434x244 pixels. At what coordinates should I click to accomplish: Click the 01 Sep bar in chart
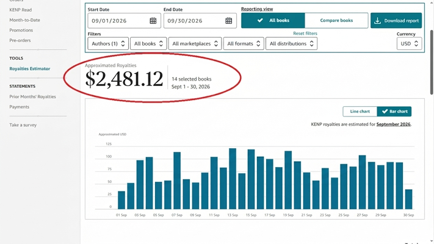pos(121,200)
